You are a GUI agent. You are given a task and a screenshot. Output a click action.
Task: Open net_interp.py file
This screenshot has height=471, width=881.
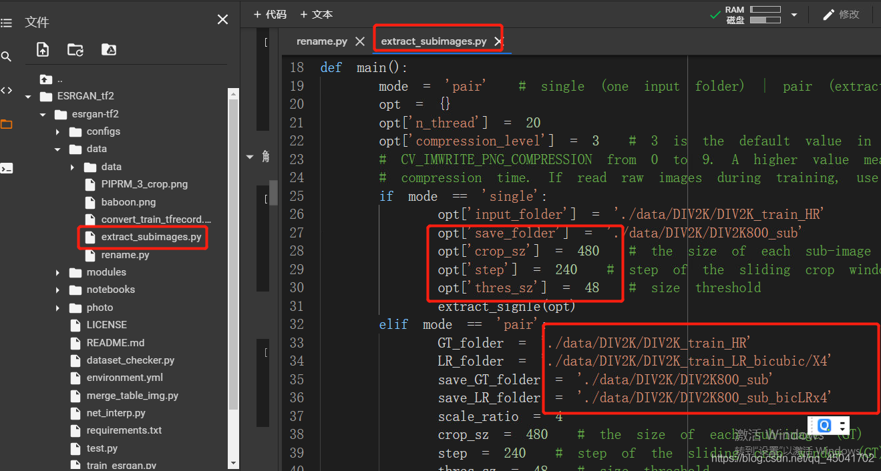(x=116, y=413)
